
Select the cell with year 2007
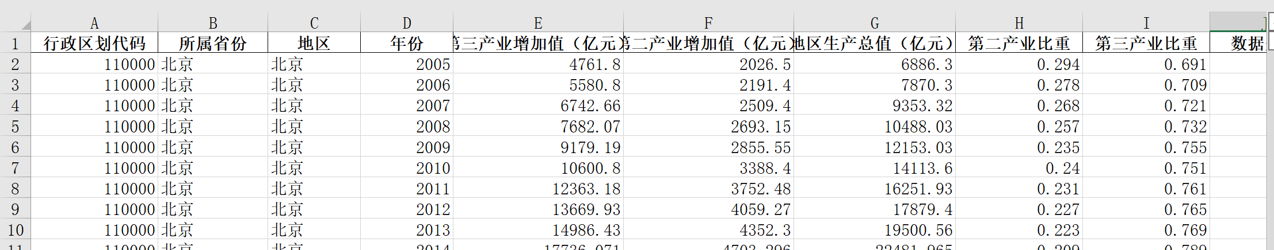click(x=407, y=106)
